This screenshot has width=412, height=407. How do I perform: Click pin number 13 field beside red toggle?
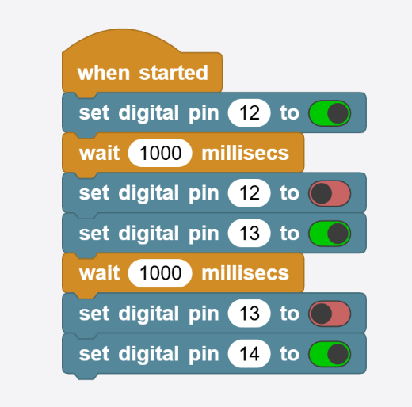(250, 314)
